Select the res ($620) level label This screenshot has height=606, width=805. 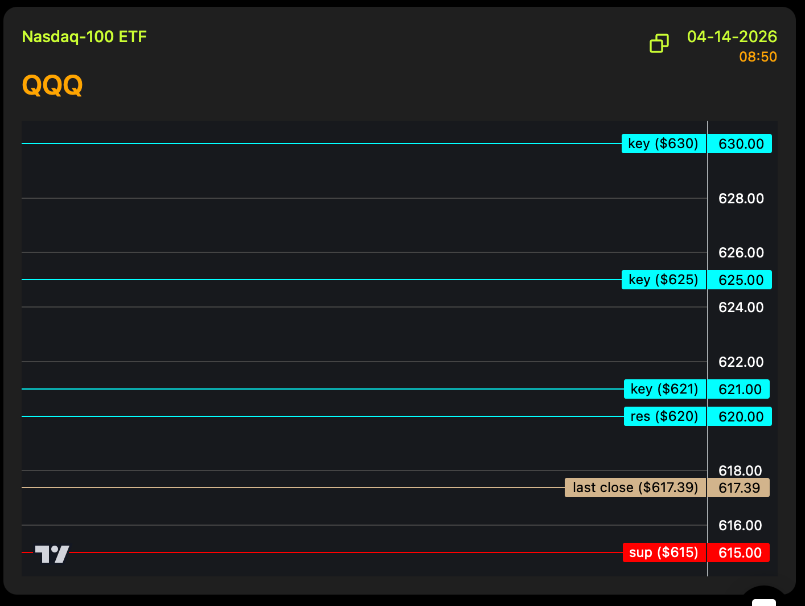665,416
